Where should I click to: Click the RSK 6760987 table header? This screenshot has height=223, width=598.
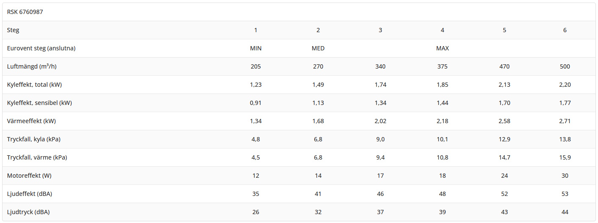point(25,12)
